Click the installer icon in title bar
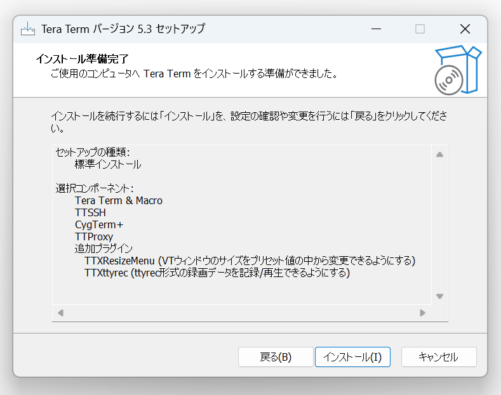The width and height of the screenshot is (501, 395). tap(28, 29)
